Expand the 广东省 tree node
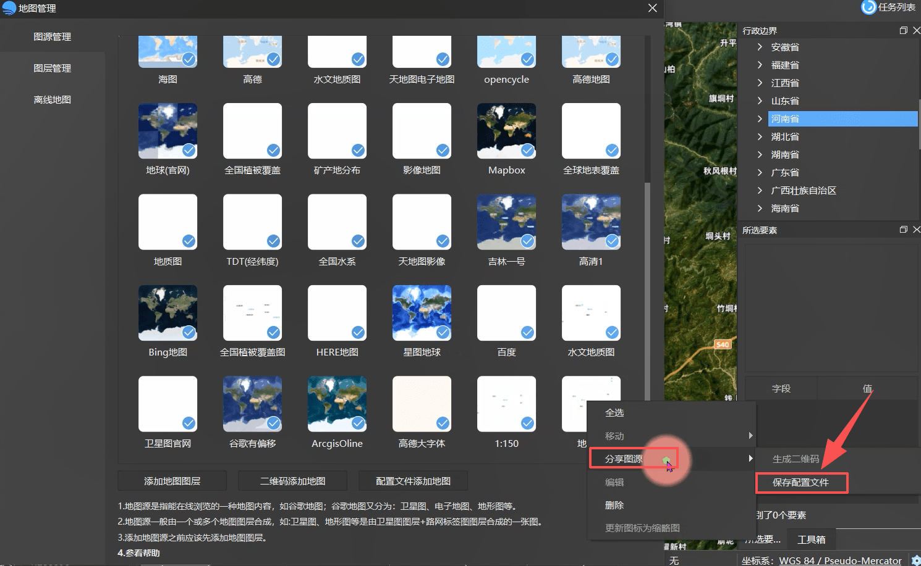Screen dimensions: 921x566 tap(760, 172)
